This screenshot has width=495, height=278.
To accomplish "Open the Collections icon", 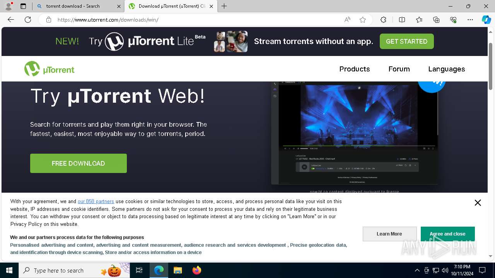I will coord(436,20).
